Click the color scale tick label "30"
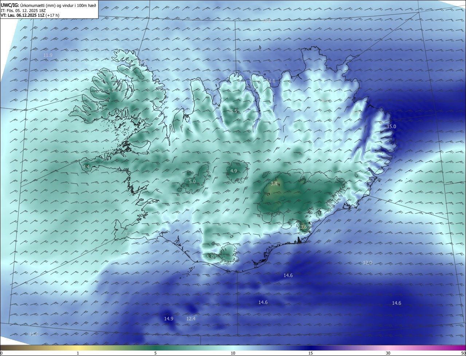The image size is (466, 356). click(388, 353)
